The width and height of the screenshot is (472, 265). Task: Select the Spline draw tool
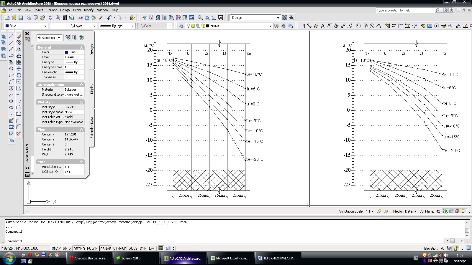point(11,95)
